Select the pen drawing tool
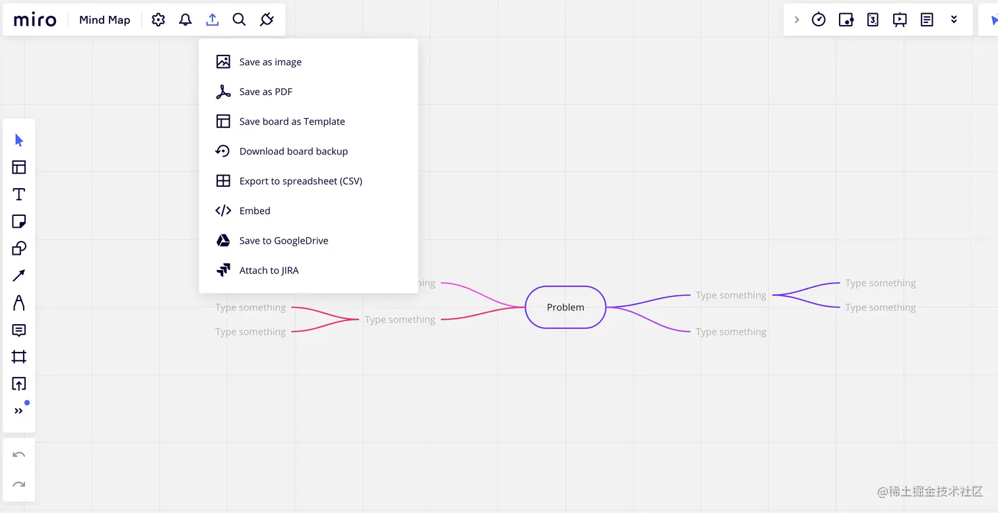This screenshot has width=998, height=513. pos(19,303)
